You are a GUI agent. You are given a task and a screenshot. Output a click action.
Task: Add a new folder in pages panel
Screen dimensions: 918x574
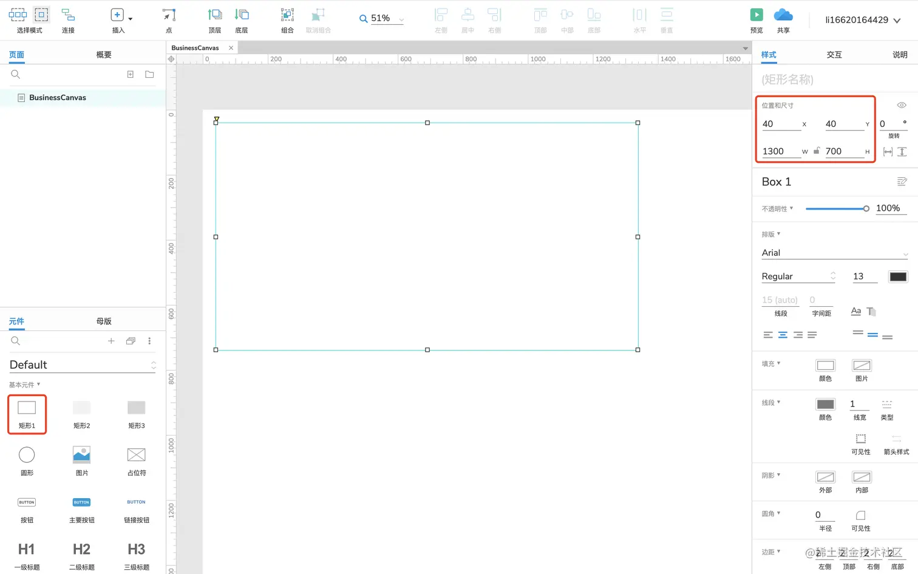click(x=149, y=74)
